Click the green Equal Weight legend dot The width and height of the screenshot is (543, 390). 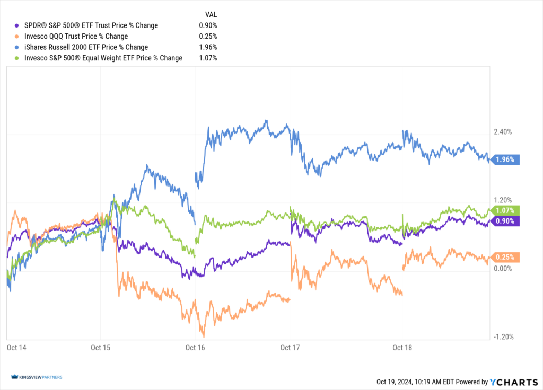click(x=18, y=58)
